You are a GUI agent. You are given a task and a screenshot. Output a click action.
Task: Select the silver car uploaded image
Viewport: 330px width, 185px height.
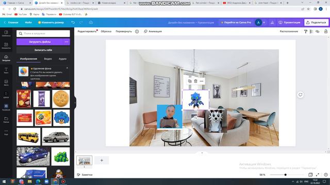click(56, 137)
